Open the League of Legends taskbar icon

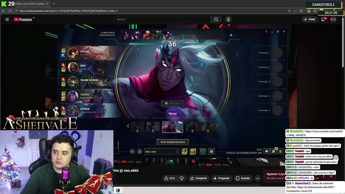118,190
